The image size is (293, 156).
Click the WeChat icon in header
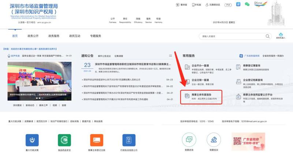(x=247, y=4)
